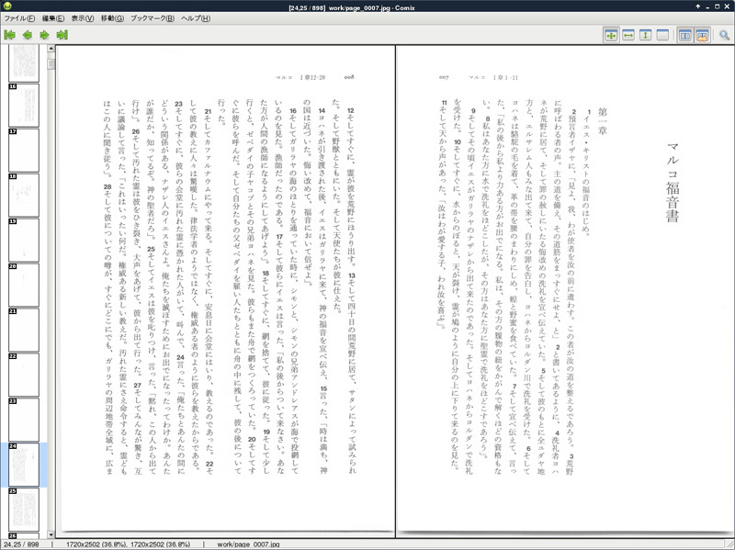The height and width of the screenshot is (550, 735).
Task: Jump to the last page
Action: tap(62, 35)
